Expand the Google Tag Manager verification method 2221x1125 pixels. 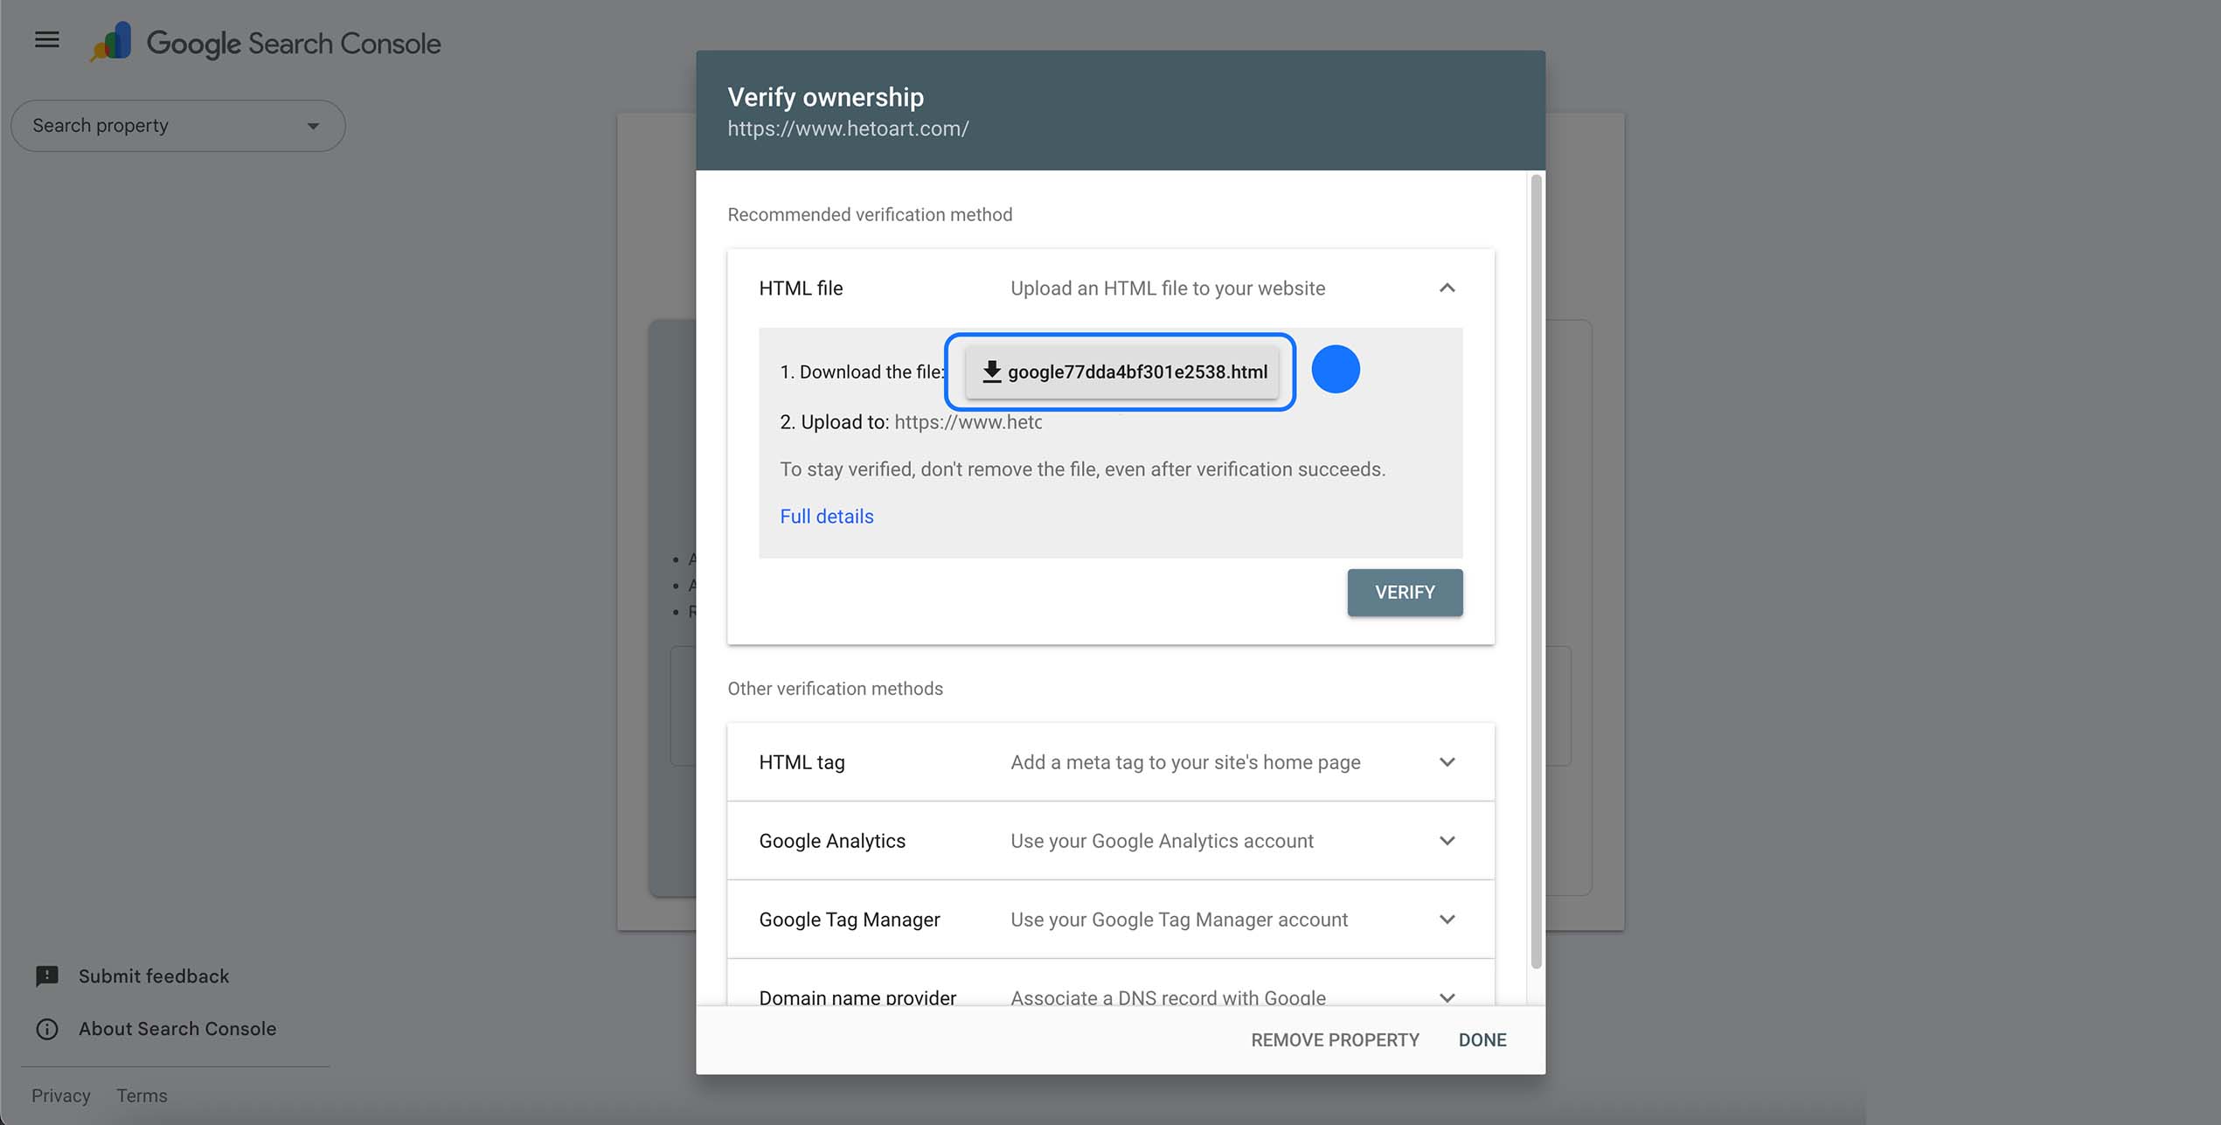point(1447,919)
